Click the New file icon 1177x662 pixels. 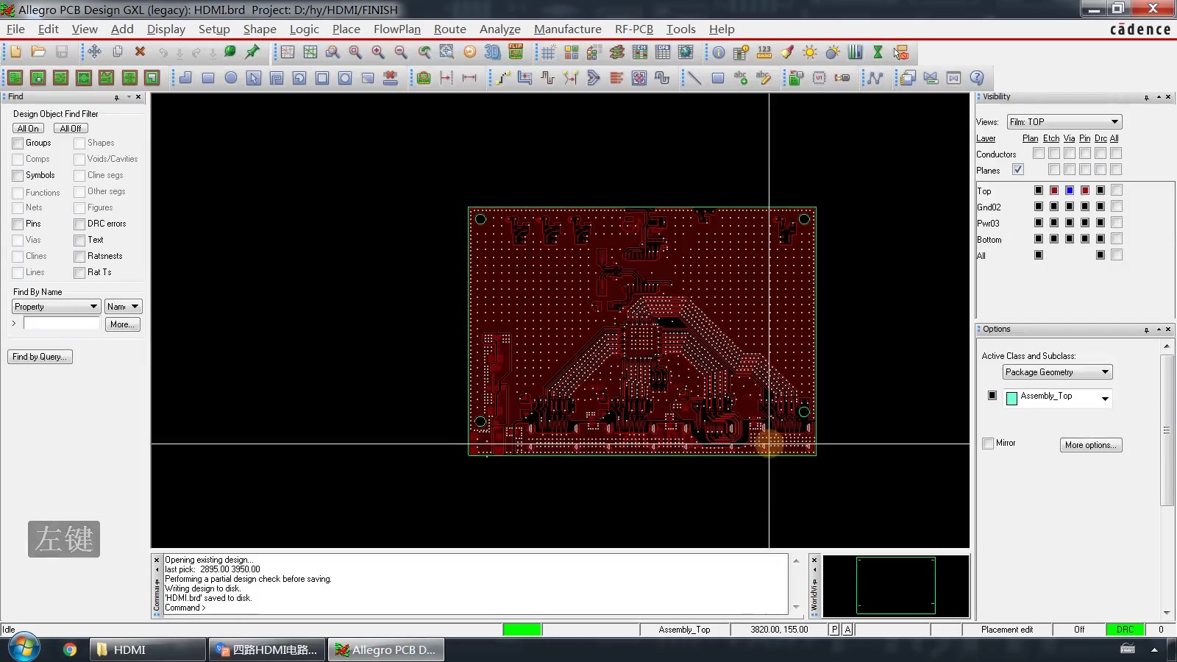pos(15,52)
